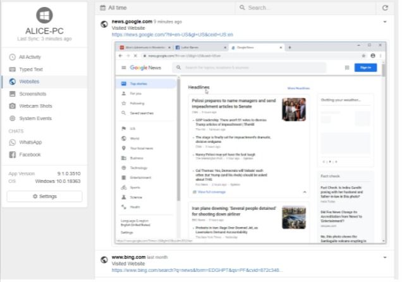Collapse the Pelosi story with chevron
Screen dimensions: 402x282
[x=305, y=192]
